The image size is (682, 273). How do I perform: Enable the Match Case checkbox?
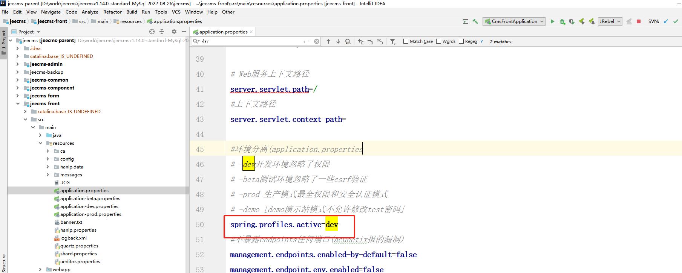[x=406, y=41]
